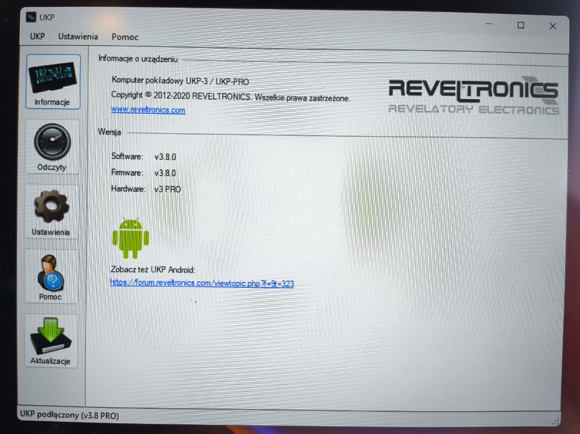Open the Pomoc menu in menu bar

tap(125, 37)
